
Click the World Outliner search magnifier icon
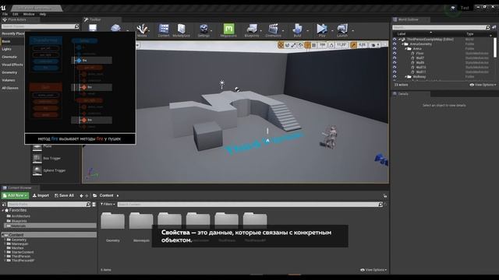[488, 27]
